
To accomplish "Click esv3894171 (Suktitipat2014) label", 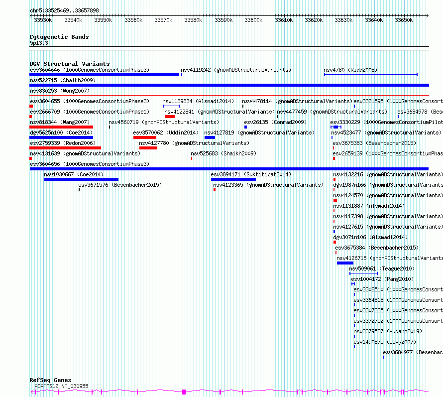I will pyautogui.click(x=251, y=174).
